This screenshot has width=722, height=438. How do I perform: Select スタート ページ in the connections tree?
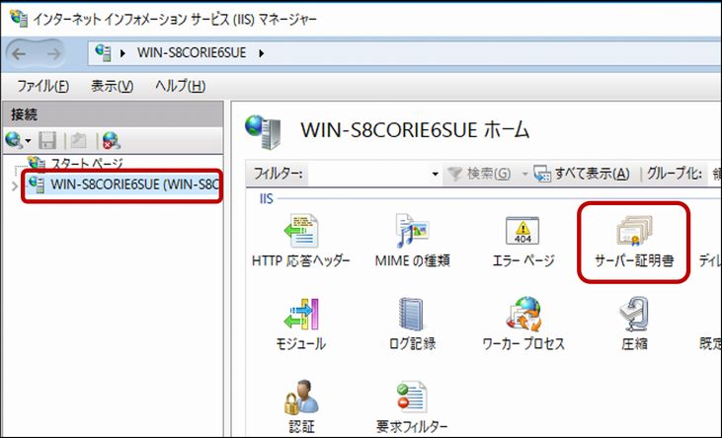pyautogui.click(x=87, y=163)
